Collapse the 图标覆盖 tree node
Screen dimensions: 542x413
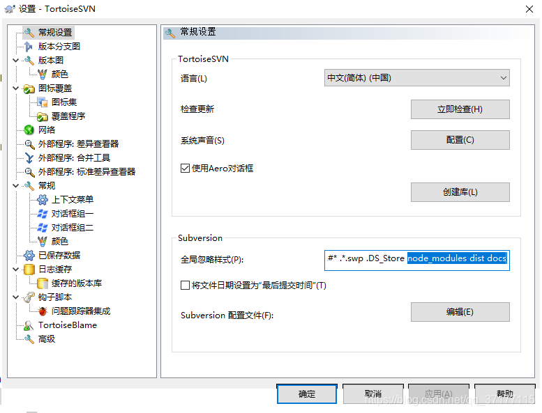tap(15, 88)
